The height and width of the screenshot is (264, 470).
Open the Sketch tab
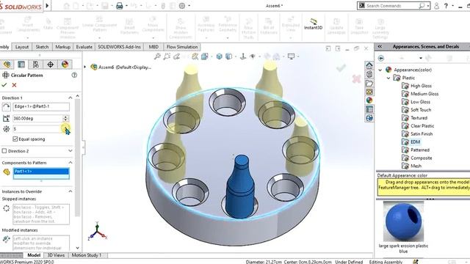[x=42, y=47]
